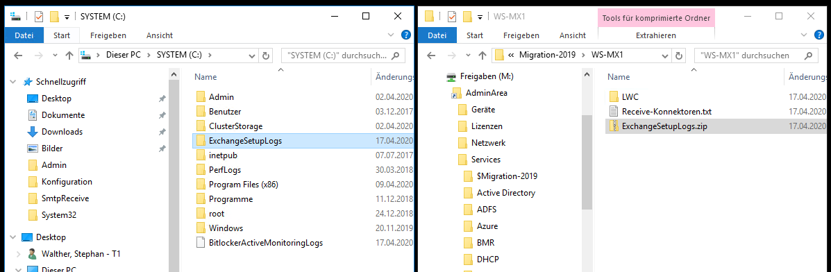
Task: Go up one level in SYSTEM (C:) window
Action: point(69,55)
